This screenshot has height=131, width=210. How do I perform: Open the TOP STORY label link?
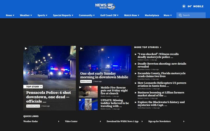coord(33,87)
